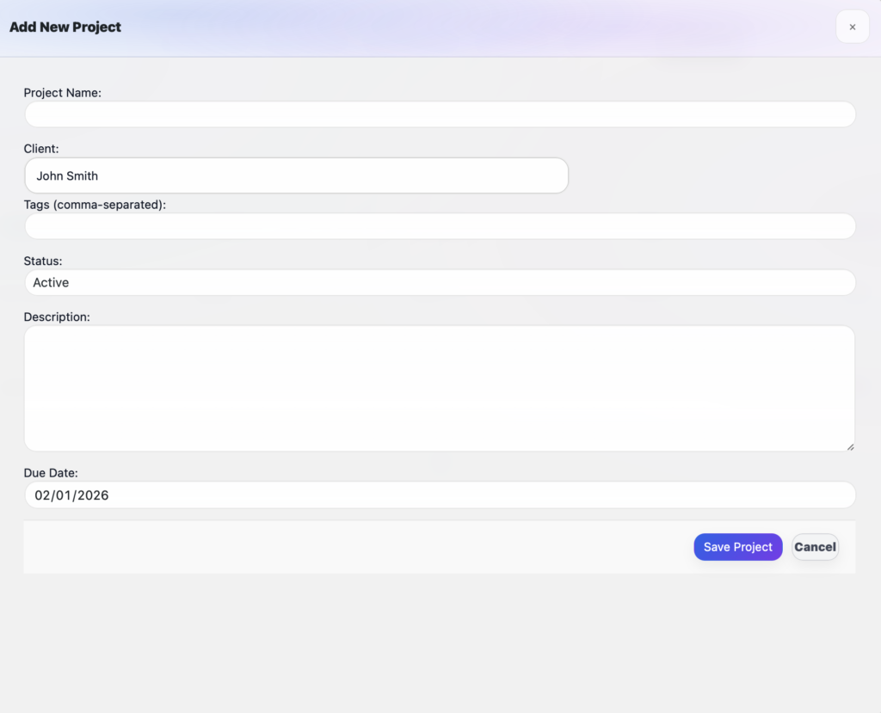Click the date value 02/01/2026

pos(71,495)
